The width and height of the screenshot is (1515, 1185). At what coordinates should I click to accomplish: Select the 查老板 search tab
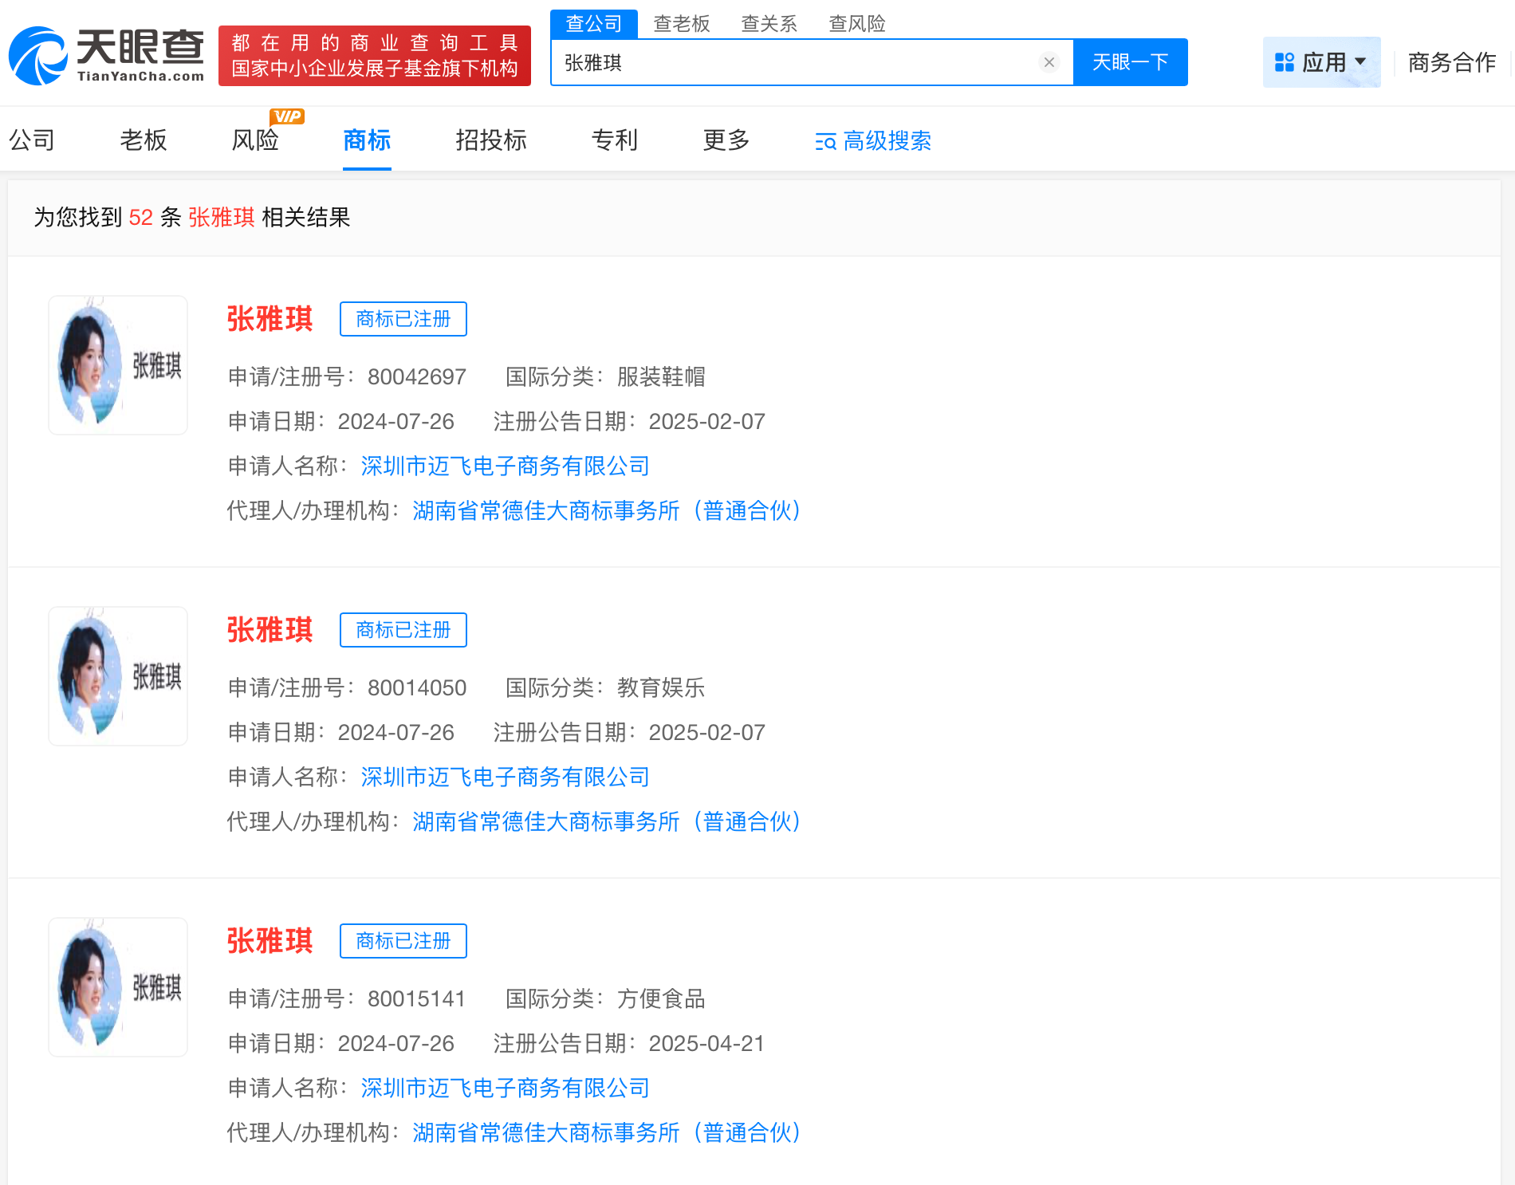(682, 24)
